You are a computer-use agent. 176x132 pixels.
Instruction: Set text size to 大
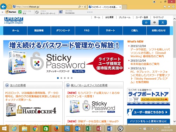click(163, 23)
